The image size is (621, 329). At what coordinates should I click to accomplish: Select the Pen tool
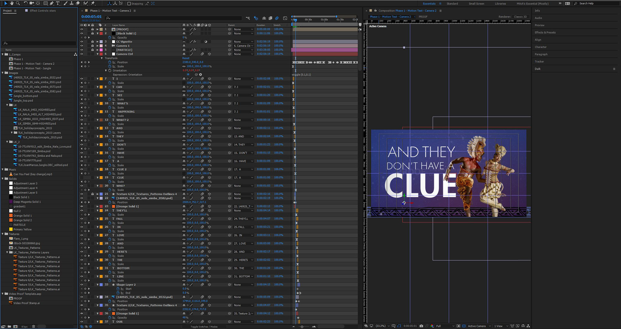click(x=52, y=3)
